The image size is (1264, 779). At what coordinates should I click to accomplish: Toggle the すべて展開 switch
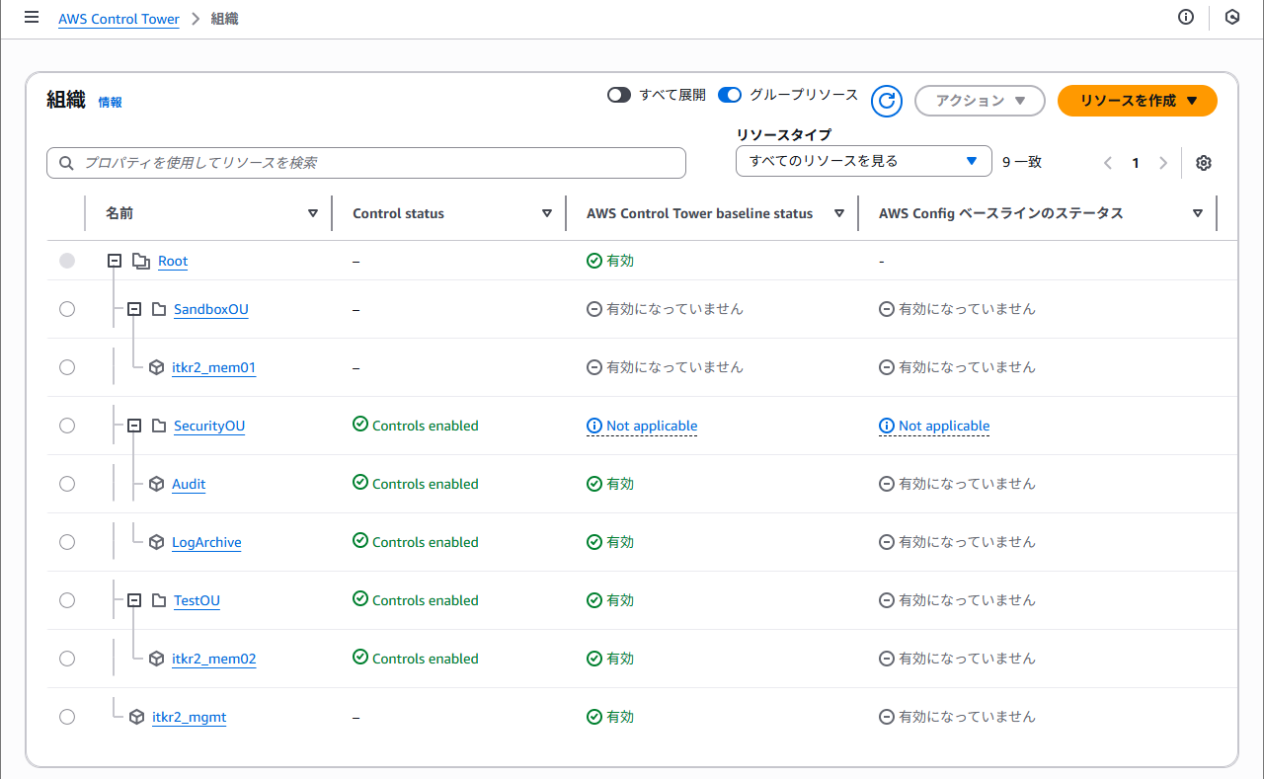click(619, 96)
